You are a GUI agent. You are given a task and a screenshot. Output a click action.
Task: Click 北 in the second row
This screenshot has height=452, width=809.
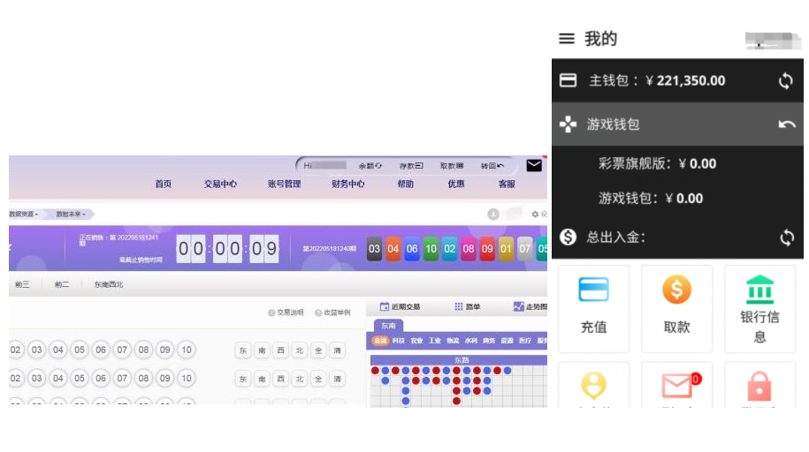point(300,379)
